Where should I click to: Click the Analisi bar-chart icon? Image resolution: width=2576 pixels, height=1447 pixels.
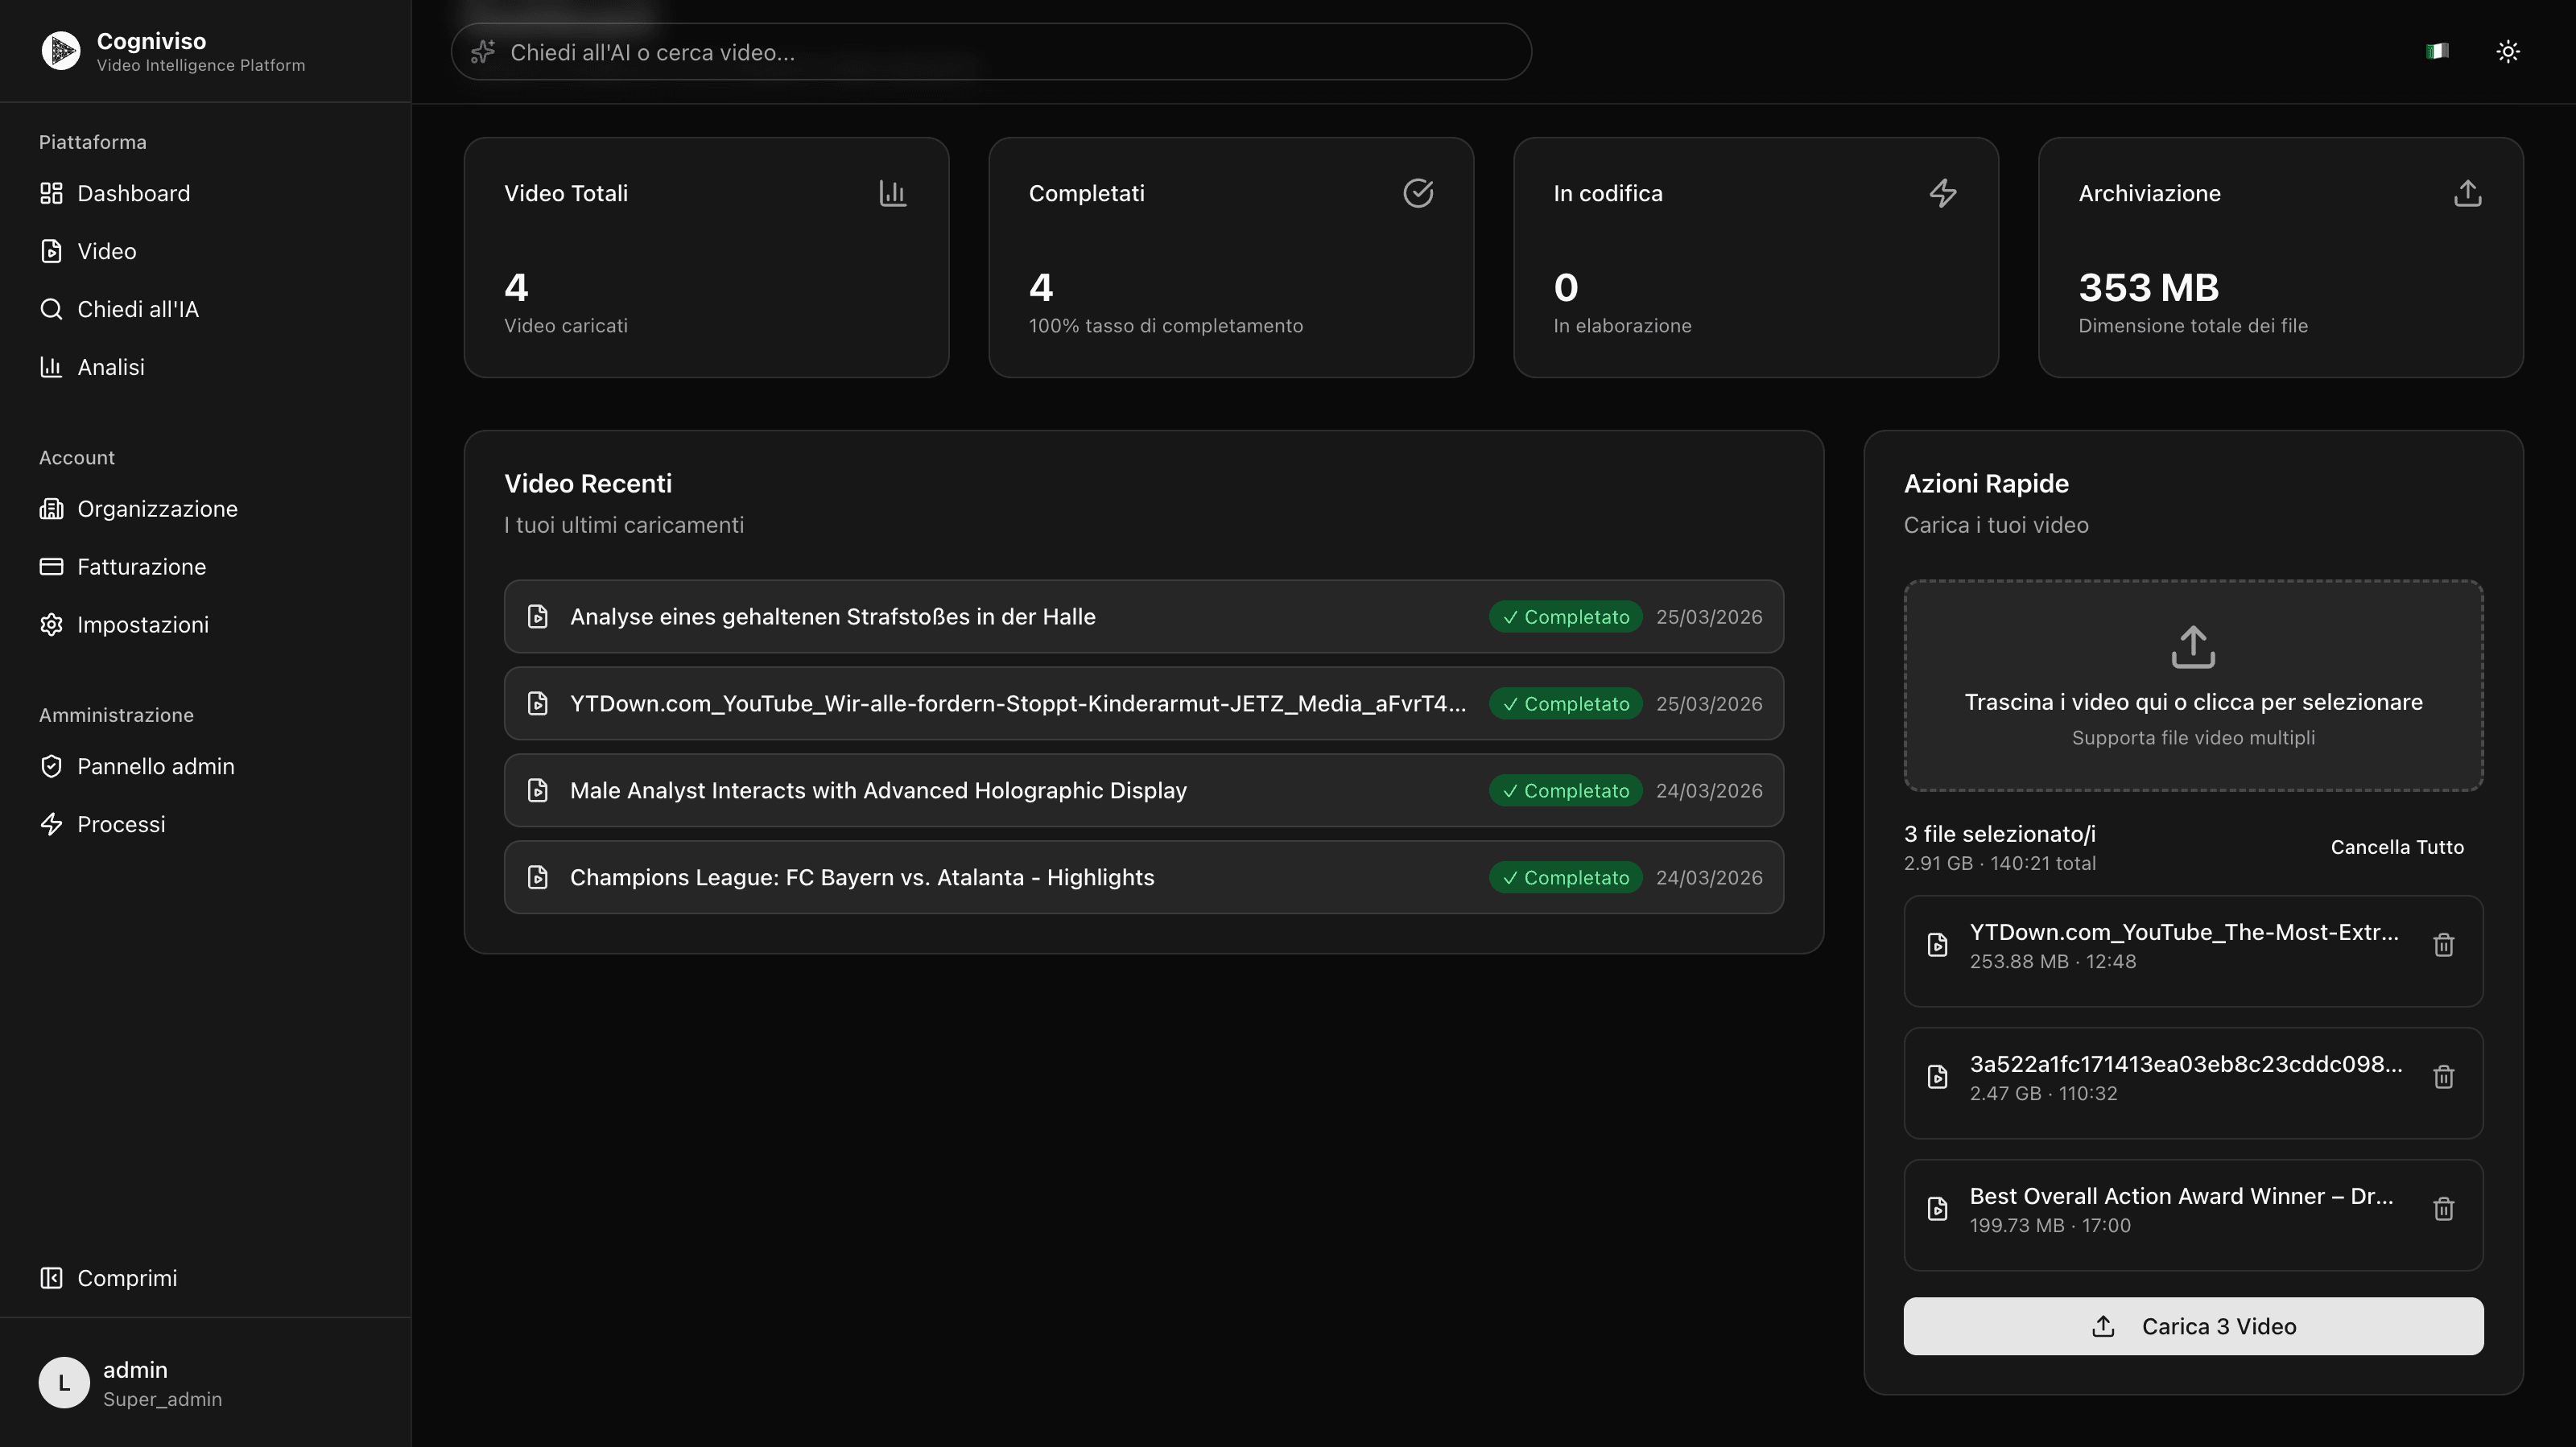pyautogui.click(x=52, y=367)
